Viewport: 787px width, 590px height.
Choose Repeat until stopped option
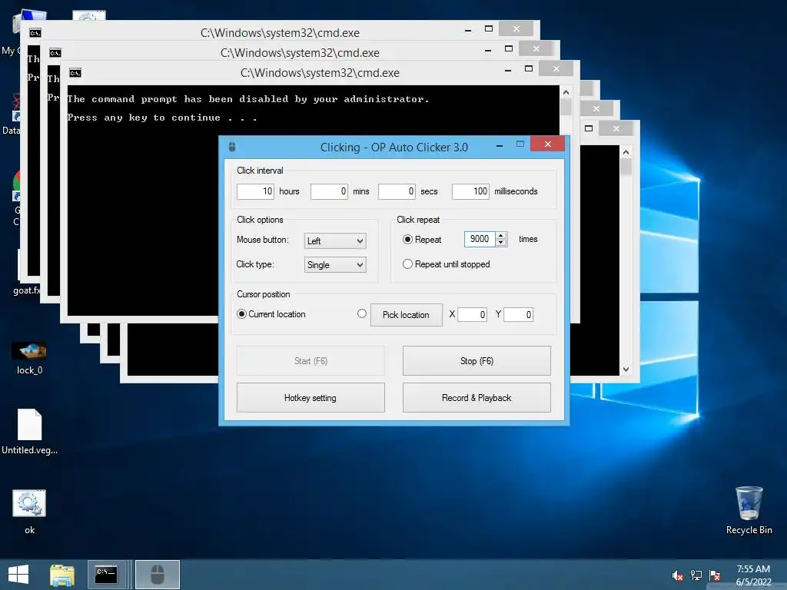coord(407,264)
